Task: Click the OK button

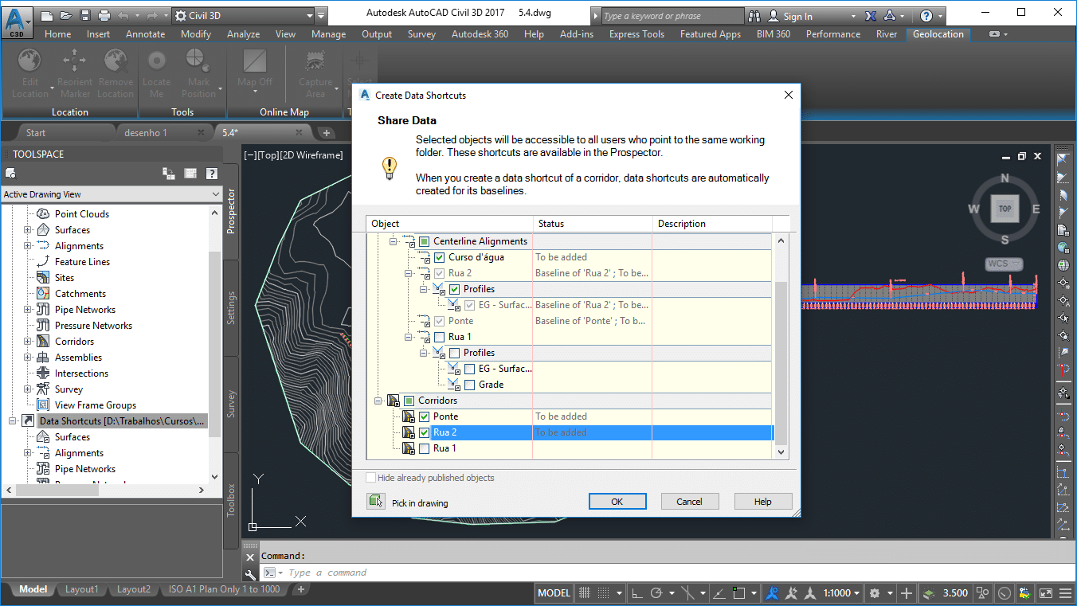Action: 617,502
